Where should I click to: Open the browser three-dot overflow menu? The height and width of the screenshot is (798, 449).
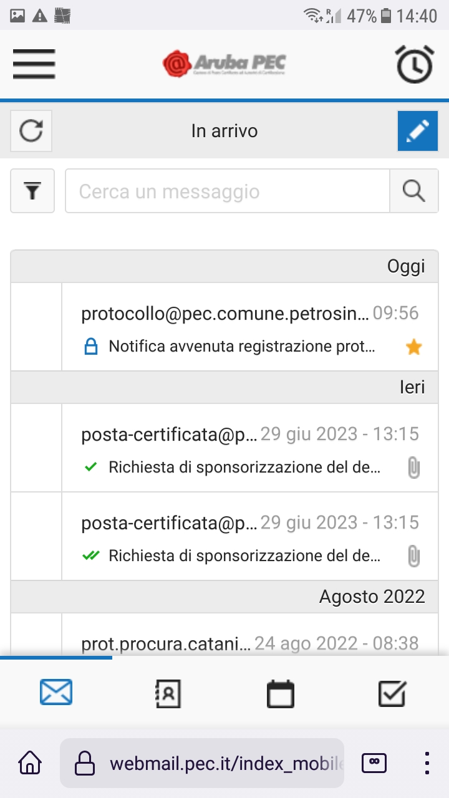pyautogui.click(x=427, y=762)
